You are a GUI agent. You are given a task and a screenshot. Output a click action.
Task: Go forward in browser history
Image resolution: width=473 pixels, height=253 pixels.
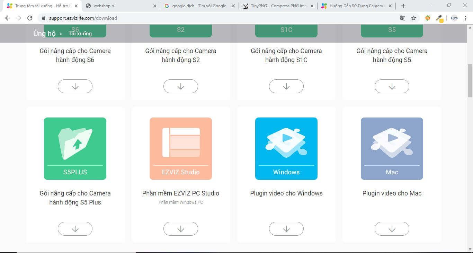pyautogui.click(x=19, y=18)
